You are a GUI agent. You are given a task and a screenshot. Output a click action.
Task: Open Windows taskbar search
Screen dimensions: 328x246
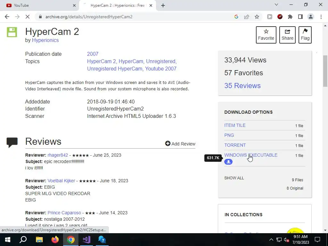coord(23,240)
